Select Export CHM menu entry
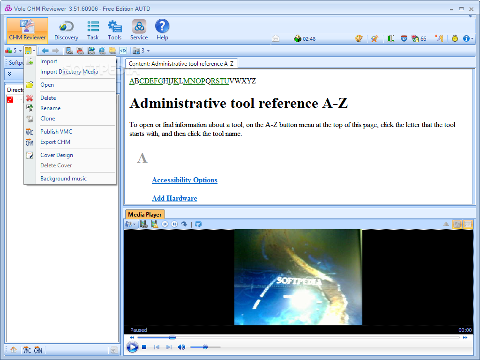 55,142
